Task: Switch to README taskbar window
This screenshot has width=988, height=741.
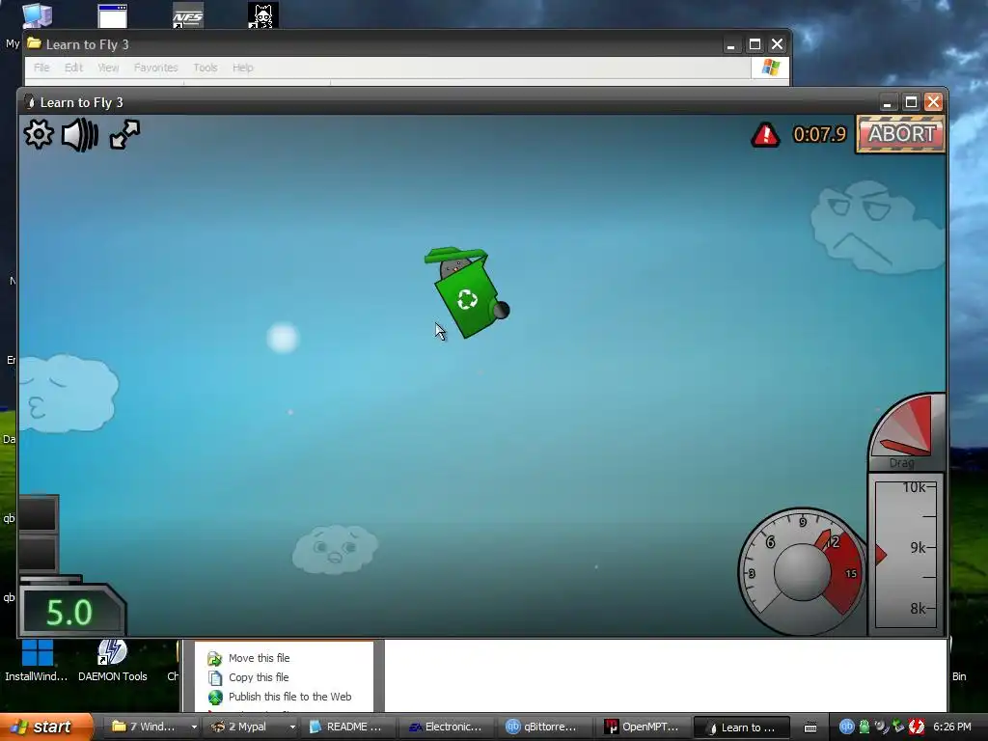Action: tap(348, 727)
